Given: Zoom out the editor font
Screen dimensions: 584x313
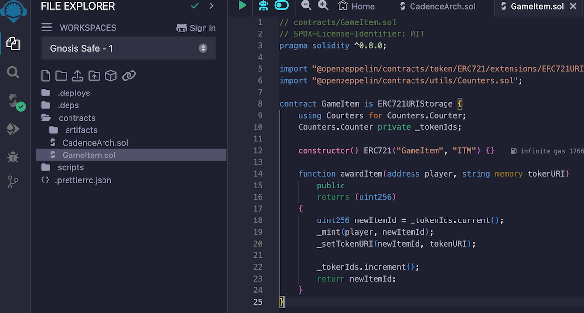Looking at the screenshot, I should coord(306,6).
